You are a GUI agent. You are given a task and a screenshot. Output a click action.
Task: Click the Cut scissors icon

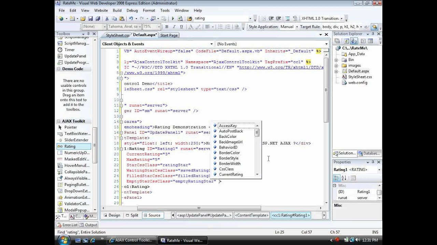point(107,19)
